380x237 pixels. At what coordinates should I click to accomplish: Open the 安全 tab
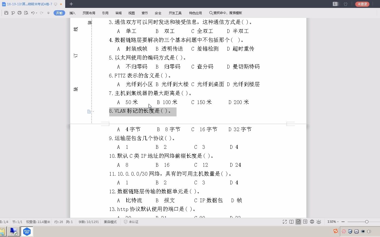pos(158,13)
